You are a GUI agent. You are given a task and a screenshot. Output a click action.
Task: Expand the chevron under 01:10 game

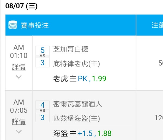click(19, 77)
